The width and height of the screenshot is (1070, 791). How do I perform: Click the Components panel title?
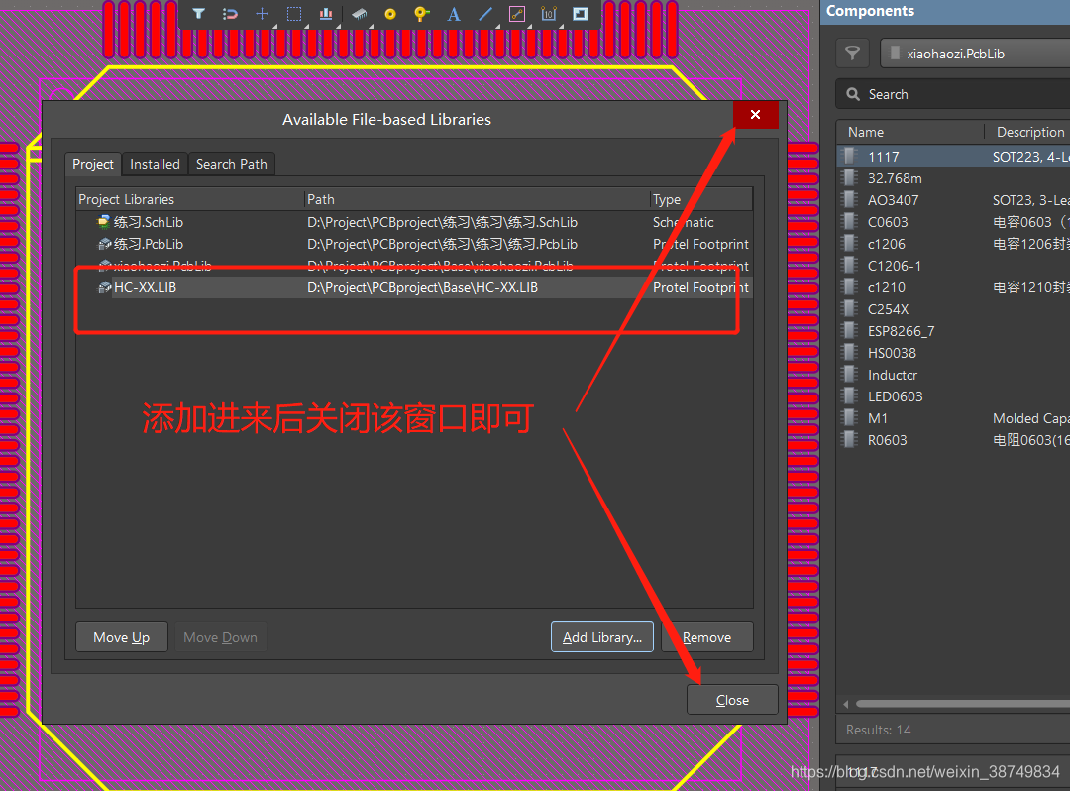(870, 11)
